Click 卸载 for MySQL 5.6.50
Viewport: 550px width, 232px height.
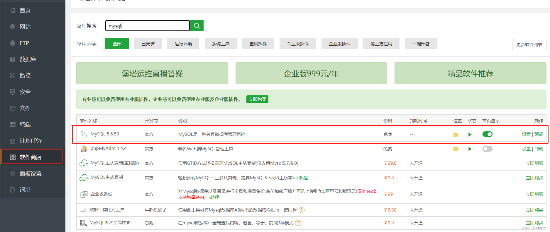point(539,134)
